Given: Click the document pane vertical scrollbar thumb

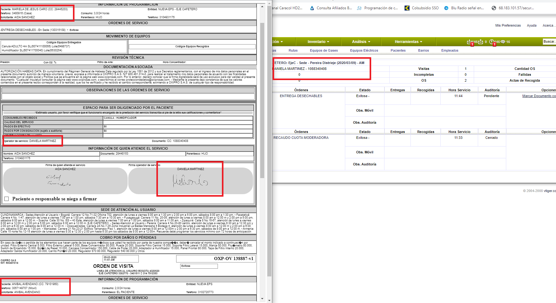Looking at the screenshot, I should point(262,100).
